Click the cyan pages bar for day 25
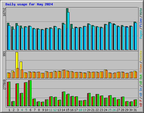The image size is (144, 113). 111,36
